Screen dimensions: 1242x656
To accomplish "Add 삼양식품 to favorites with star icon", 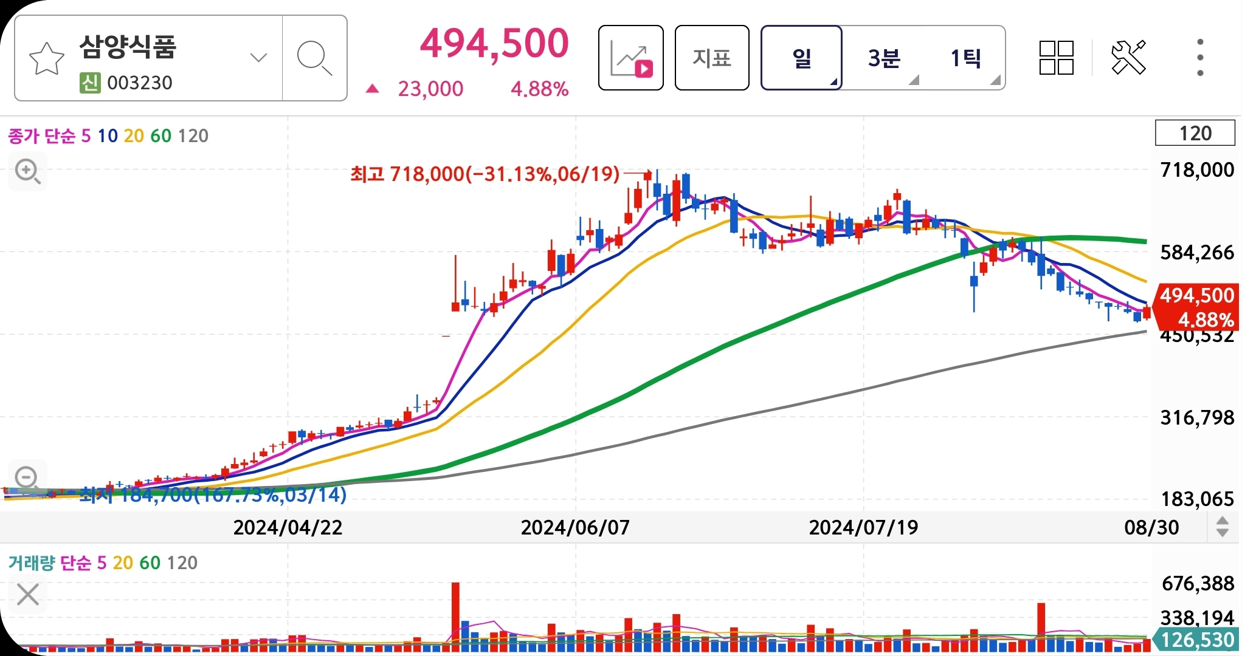I will point(46,58).
